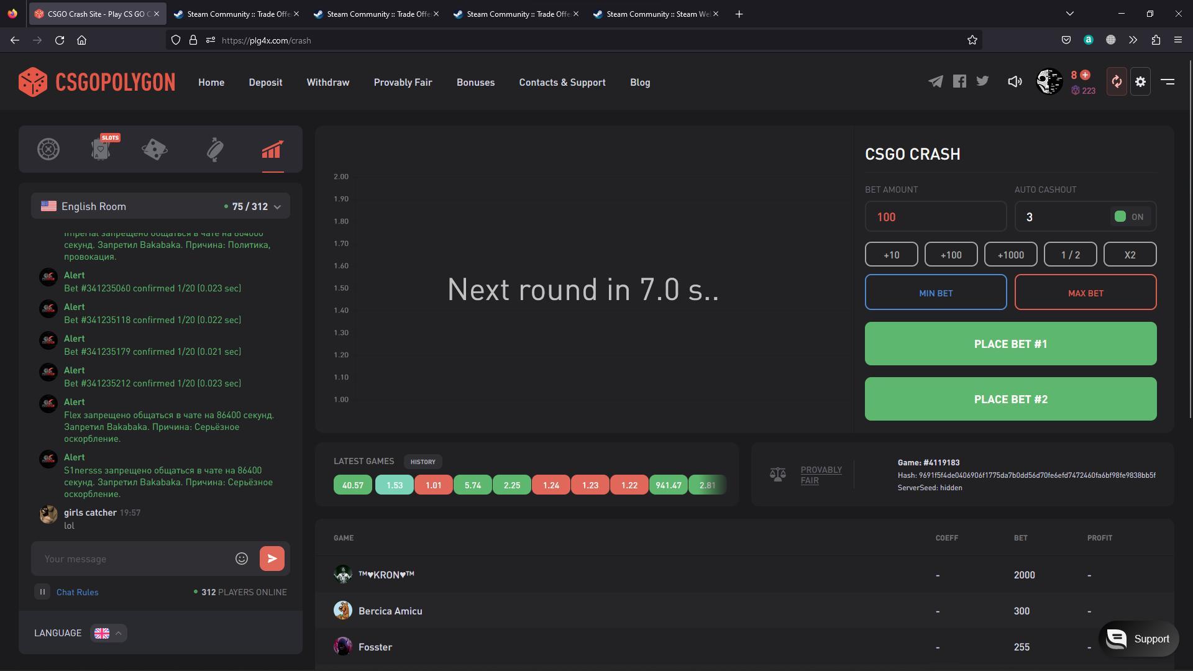Pause chat scrolling with pause button
This screenshot has width=1193, height=671.
42,591
